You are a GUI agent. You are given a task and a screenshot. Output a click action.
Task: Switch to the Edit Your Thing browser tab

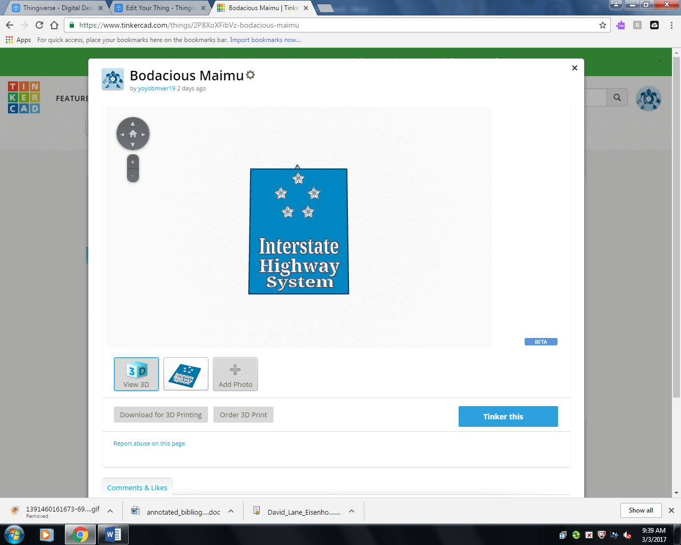pyautogui.click(x=160, y=8)
